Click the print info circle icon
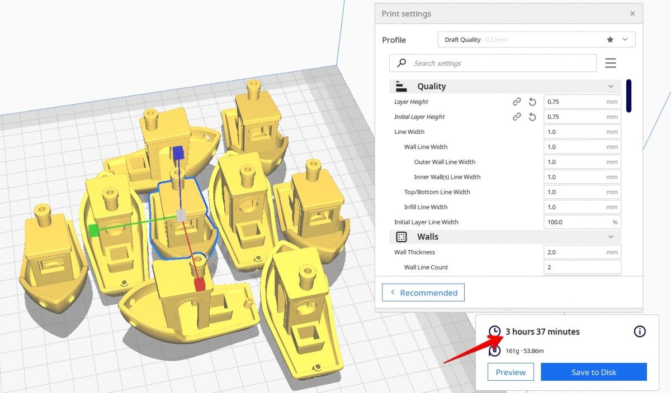 pyautogui.click(x=640, y=332)
